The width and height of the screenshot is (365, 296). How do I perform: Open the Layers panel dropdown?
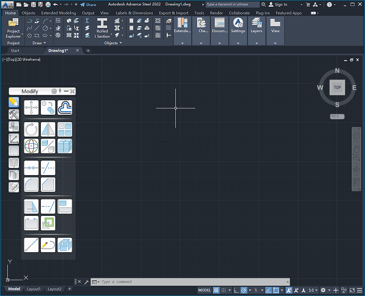256,43
